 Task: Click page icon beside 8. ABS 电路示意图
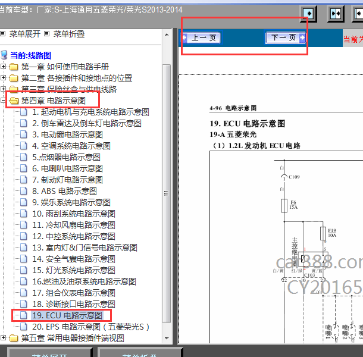[x=24, y=191]
